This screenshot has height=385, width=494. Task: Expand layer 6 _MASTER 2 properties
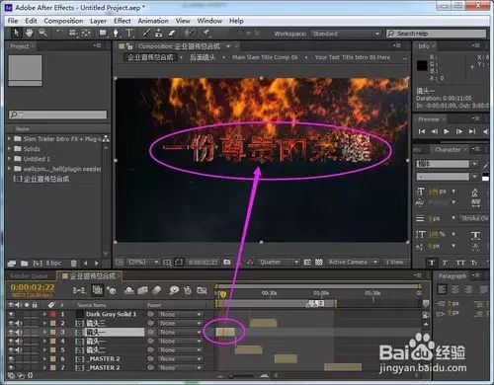(44, 358)
